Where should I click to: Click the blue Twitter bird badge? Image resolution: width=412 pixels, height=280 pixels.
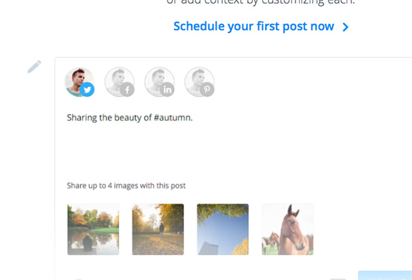[87, 90]
